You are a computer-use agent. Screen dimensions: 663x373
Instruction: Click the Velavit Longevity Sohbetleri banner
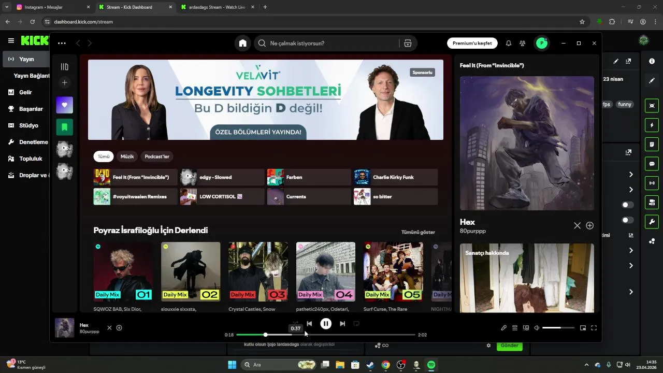pyautogui.click(x=266, y=99)
